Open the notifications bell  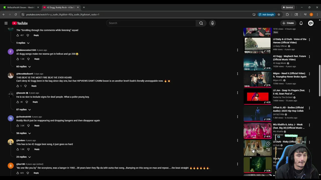pyautogui.click(x=301, y=23)
